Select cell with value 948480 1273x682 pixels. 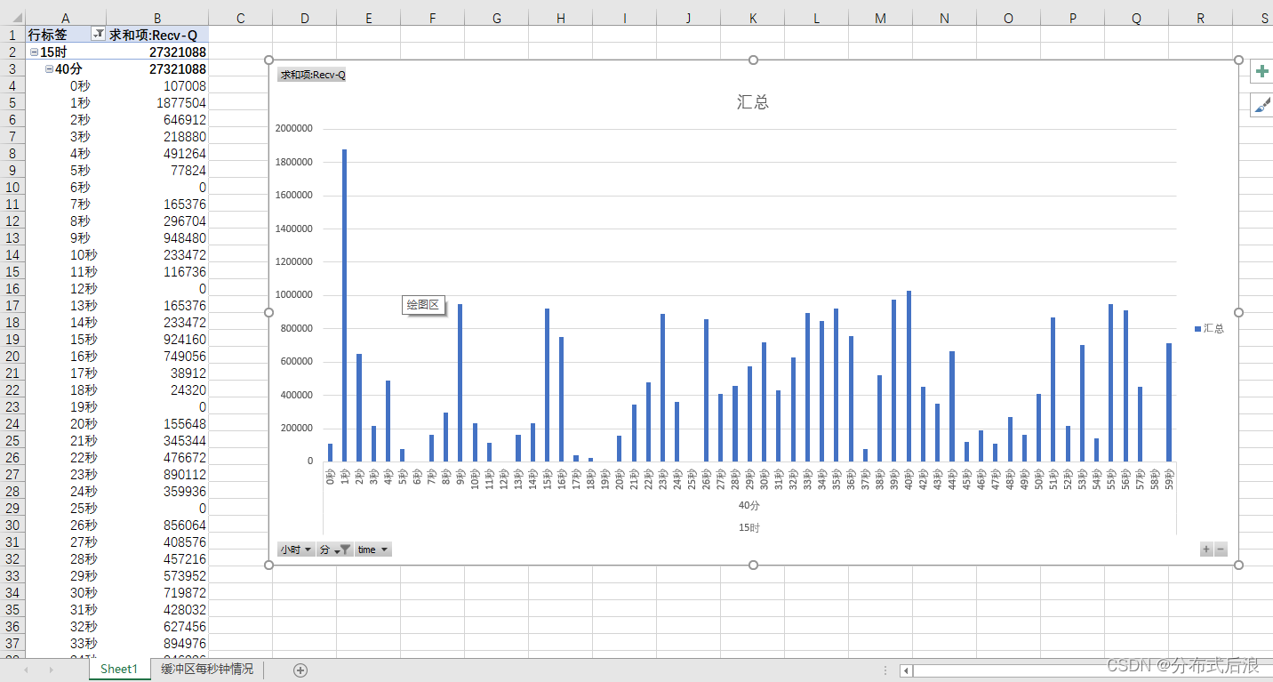click(x=157, y=237)
